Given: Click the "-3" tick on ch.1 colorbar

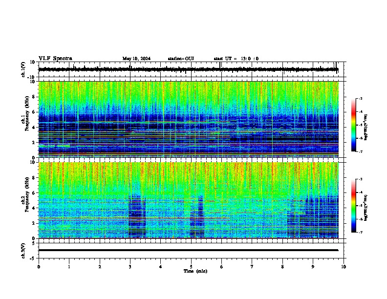Looking at the screenshot, I should tap(360, 99).
